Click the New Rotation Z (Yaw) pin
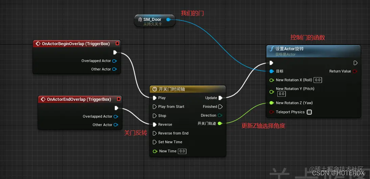Image resolution: width=370 pixels, height=179 pixels. tap(272, 103)
